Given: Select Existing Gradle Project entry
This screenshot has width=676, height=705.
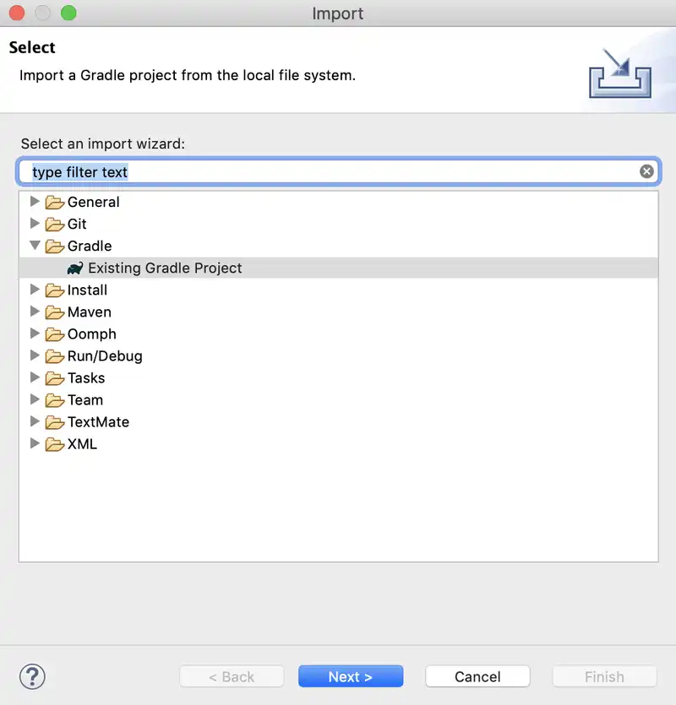Looking at the screenshot, I should (x=165, y=268).
